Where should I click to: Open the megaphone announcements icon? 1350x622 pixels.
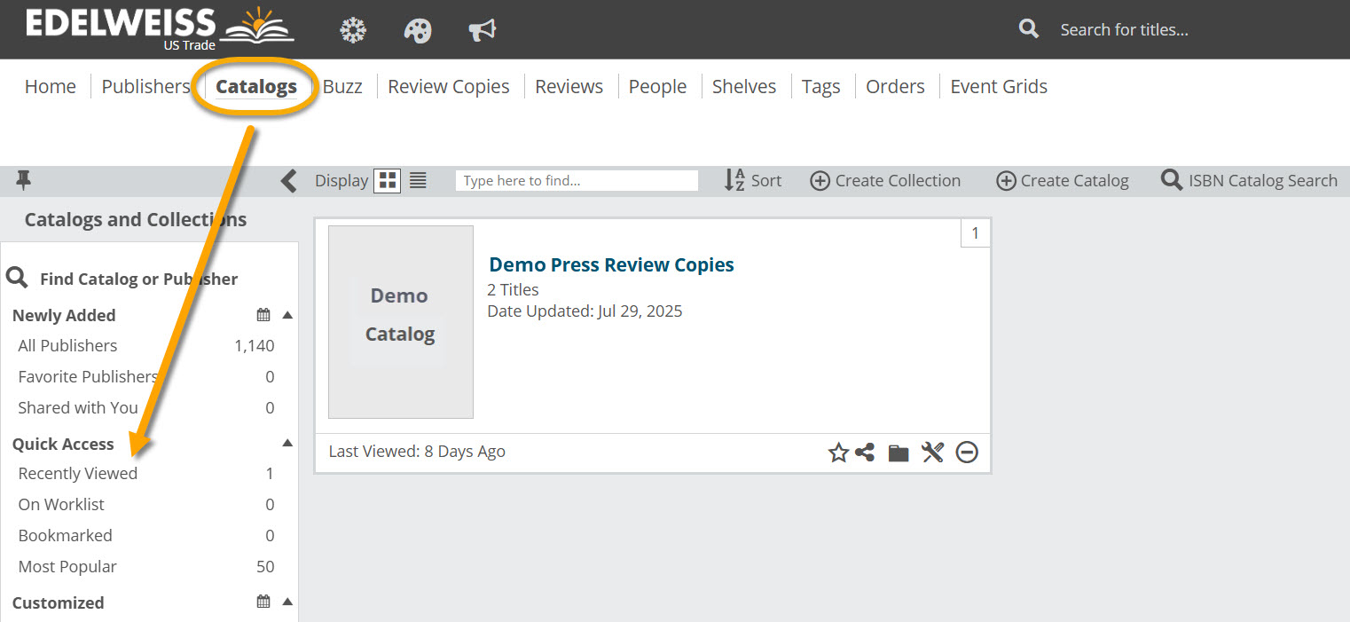[482, 31]
